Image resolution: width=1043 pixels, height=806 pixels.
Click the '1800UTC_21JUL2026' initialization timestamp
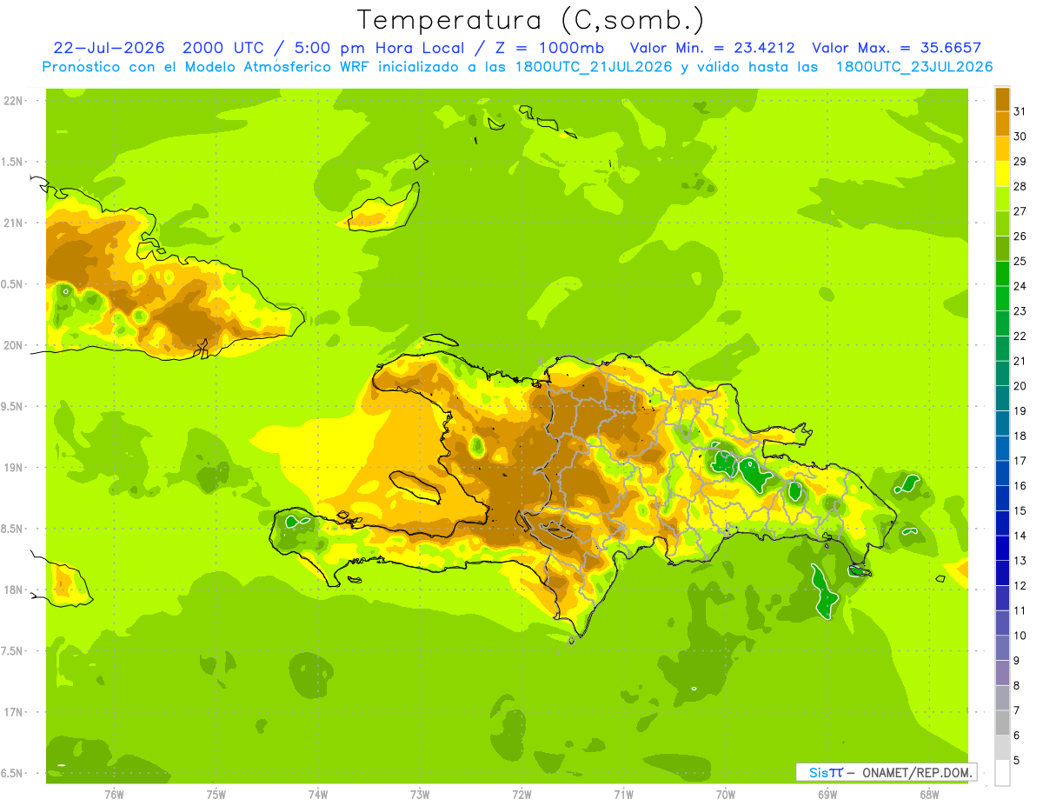tap(594, 67)
